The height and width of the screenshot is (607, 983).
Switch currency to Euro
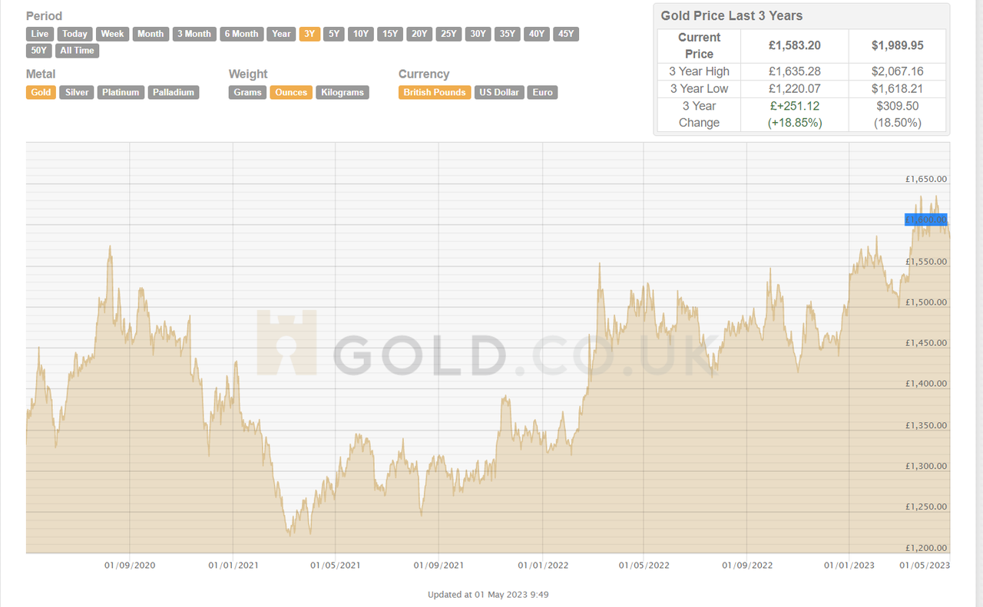click(542, 92)
